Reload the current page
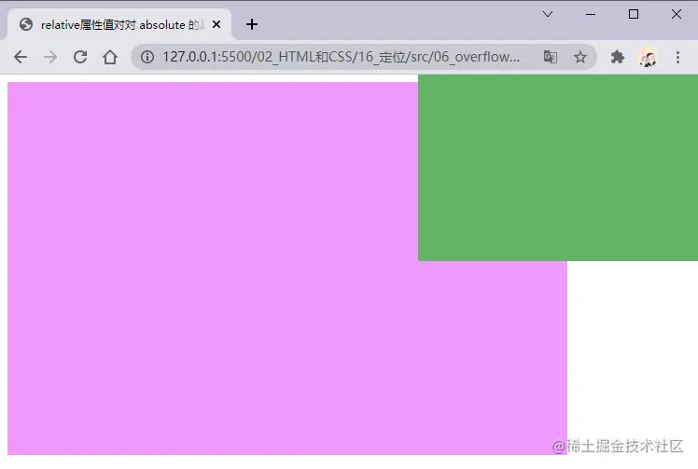 pyautogui.click(x=80, y=57)
